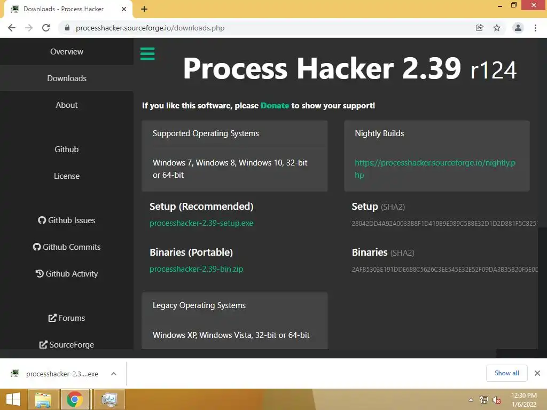
Task: Click the Setup SHA2 hash text
Action: point(445,224)
